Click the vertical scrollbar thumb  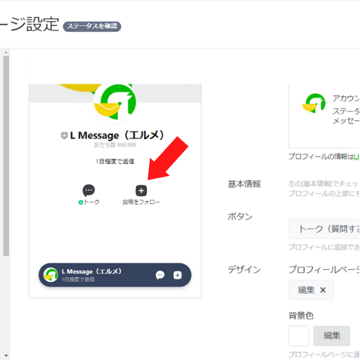click(6, 156)
